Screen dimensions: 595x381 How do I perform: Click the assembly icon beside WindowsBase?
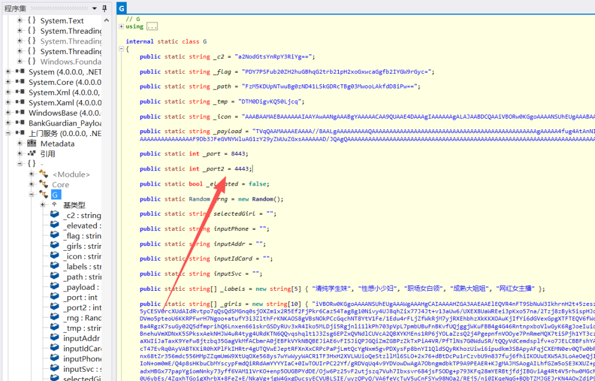coord(20,112)
